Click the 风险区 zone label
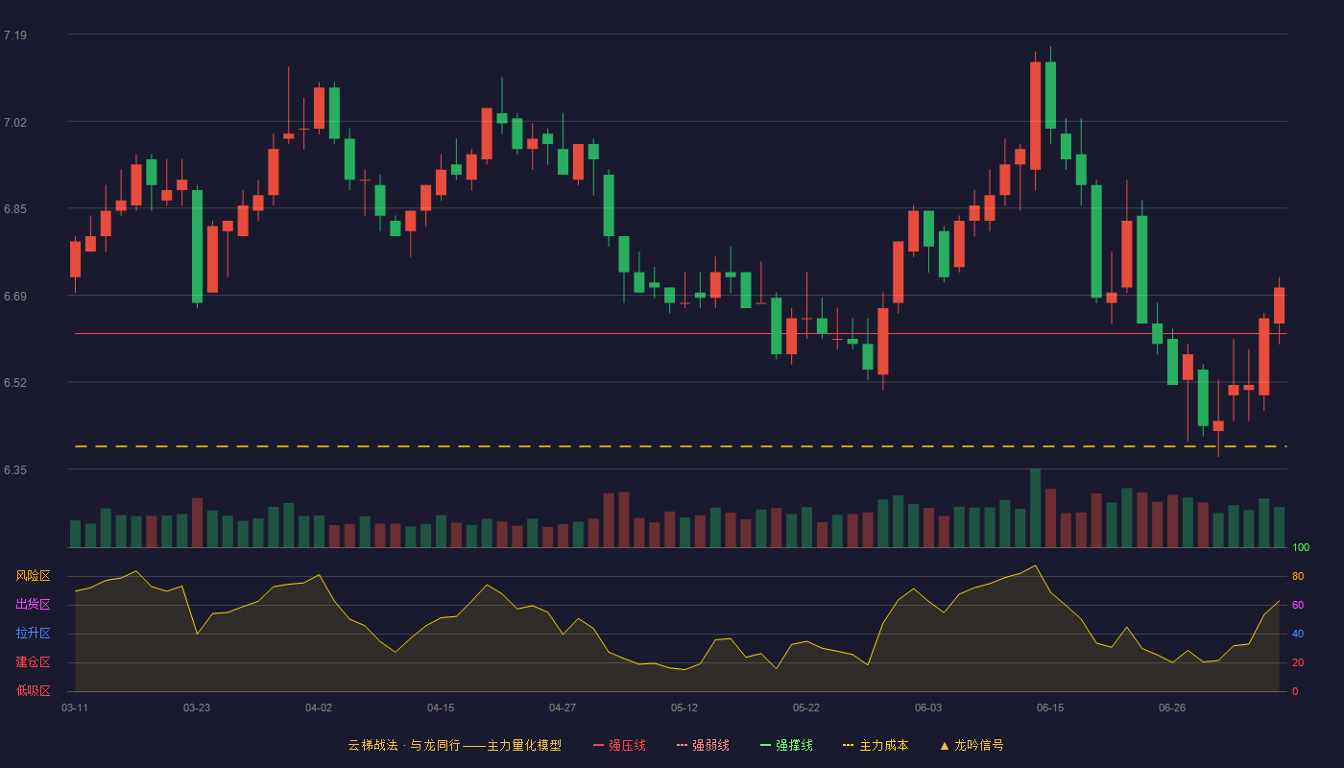 pos(33,576)
